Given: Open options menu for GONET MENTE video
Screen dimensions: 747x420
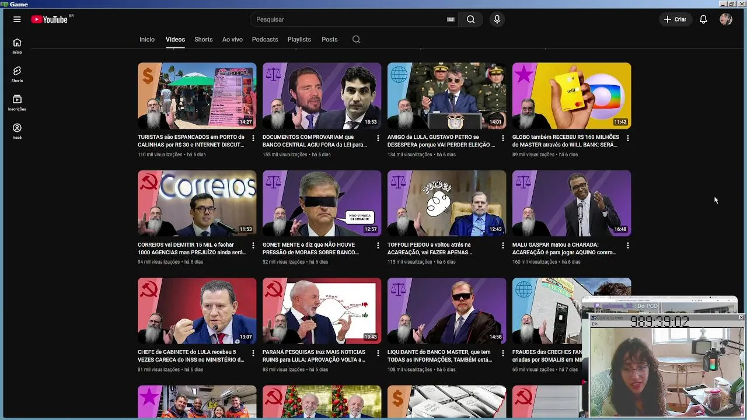Looking at the screenshot, I should [378, 246].
